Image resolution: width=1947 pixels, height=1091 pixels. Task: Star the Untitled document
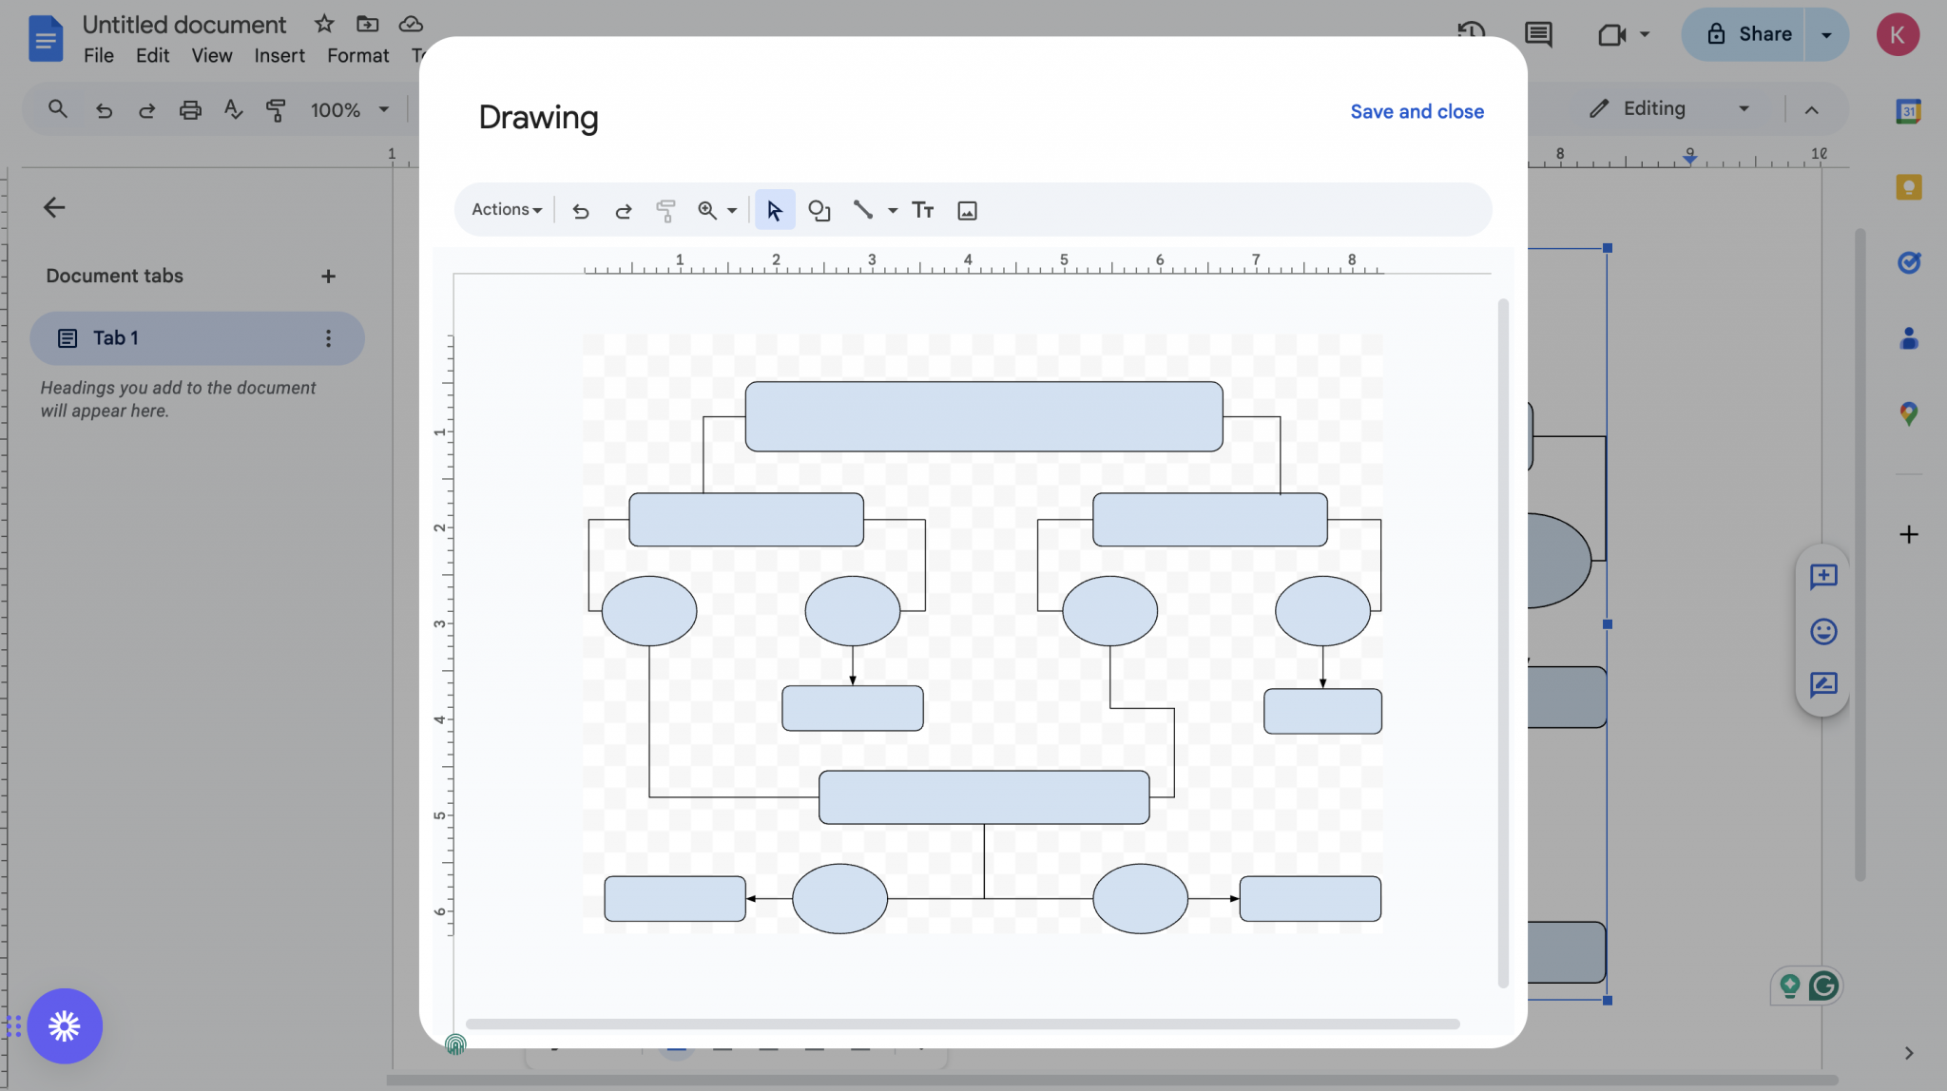click(323, 24)
